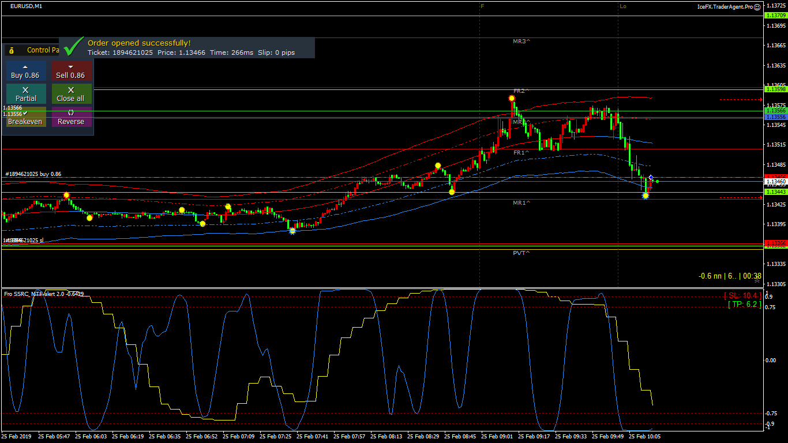Click the yellow -0.6 pips and 00:38 timer text
Screen dimensions: 788x443
point(730,276)
